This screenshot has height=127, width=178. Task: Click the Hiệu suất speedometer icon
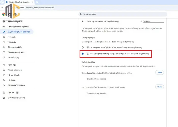point(4,37)
